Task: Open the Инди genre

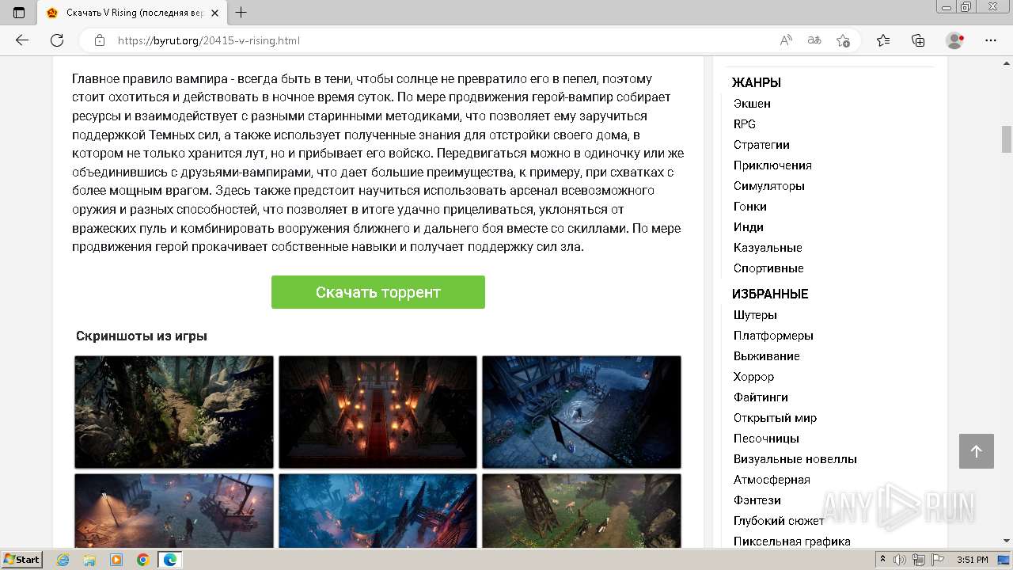Action: click(x=749, y=227)
